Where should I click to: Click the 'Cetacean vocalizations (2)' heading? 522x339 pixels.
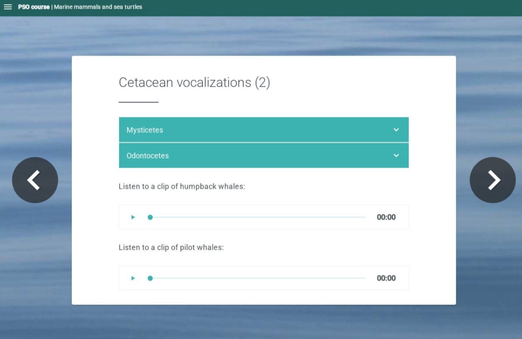click(195, 83)
